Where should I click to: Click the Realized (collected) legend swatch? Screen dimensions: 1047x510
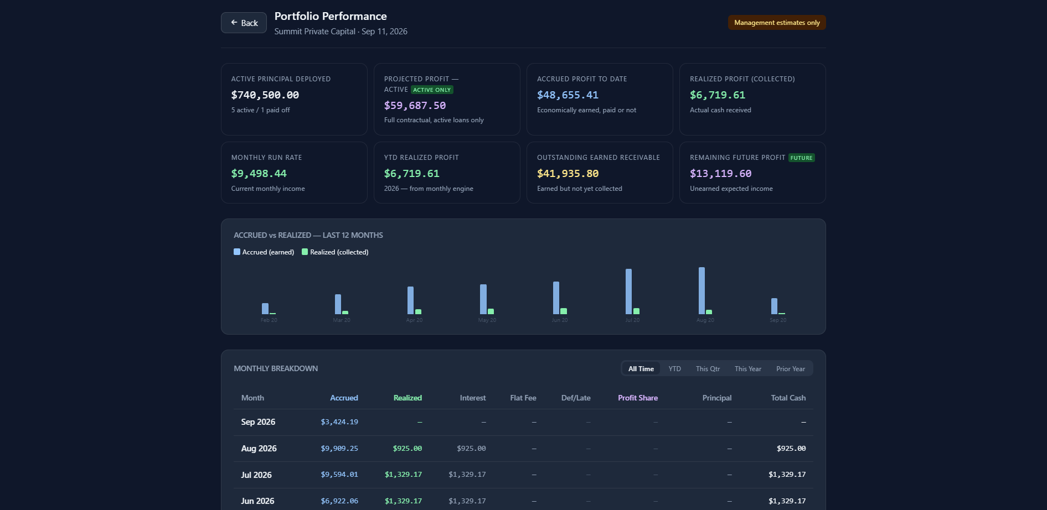305,252
